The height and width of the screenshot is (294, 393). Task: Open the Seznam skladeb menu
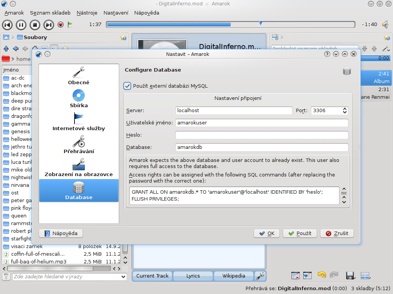50,13
